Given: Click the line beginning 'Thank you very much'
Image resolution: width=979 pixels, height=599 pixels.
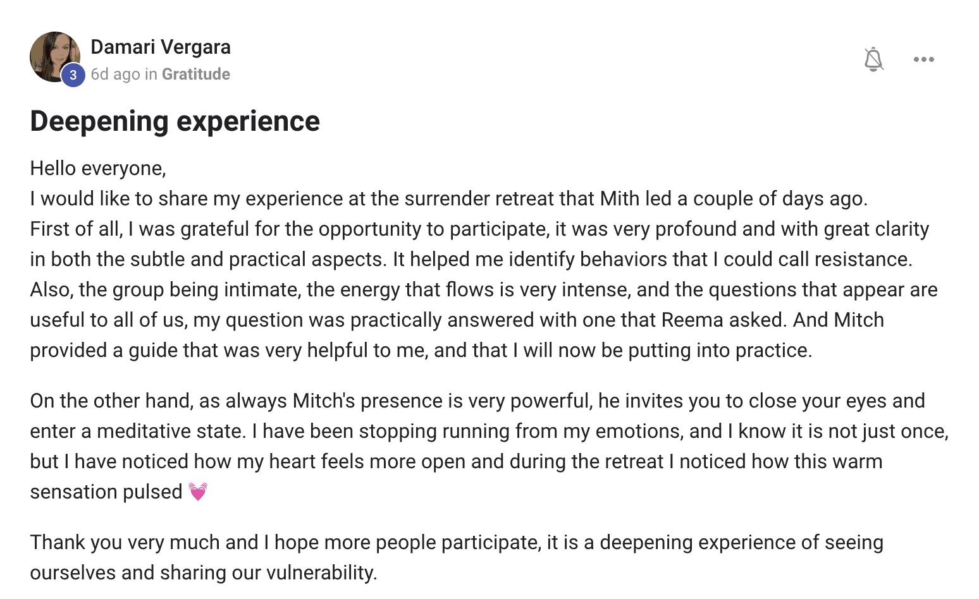Looking at the screenshot, I should coord(457,543).
